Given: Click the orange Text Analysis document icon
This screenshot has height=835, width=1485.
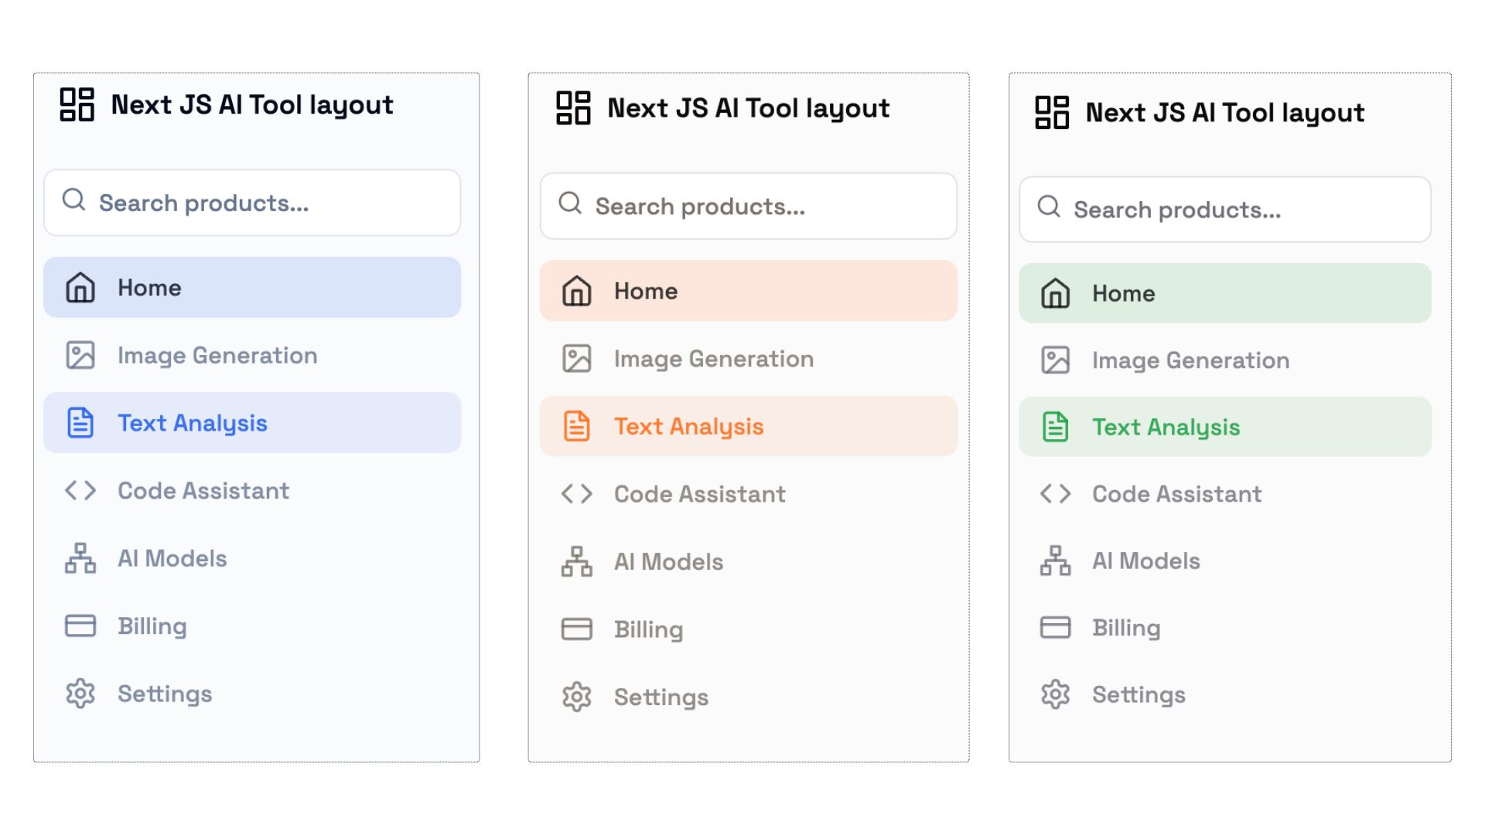Looking at the screenshot, I should (576, 427).
